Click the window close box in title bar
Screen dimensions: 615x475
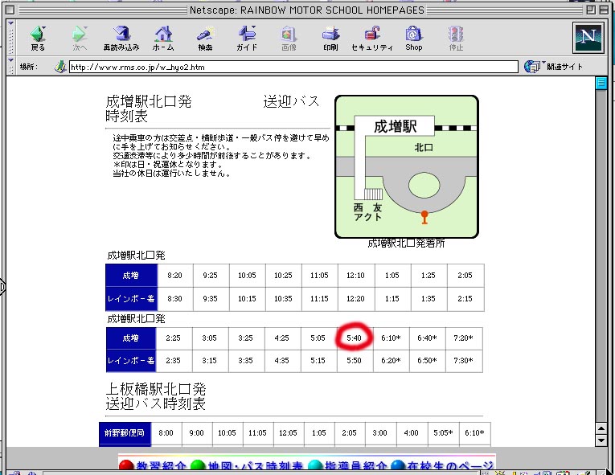click(x=10, y=10)
